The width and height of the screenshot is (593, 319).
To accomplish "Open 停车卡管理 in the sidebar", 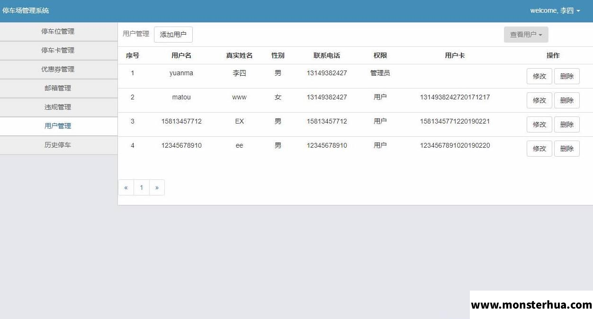I will [58, 50].
